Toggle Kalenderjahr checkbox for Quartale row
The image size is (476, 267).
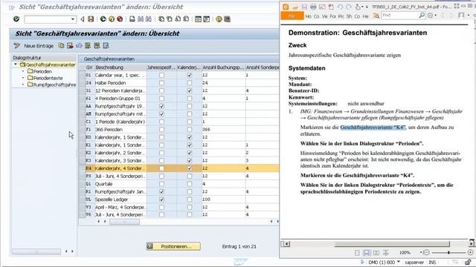point(190,184)
